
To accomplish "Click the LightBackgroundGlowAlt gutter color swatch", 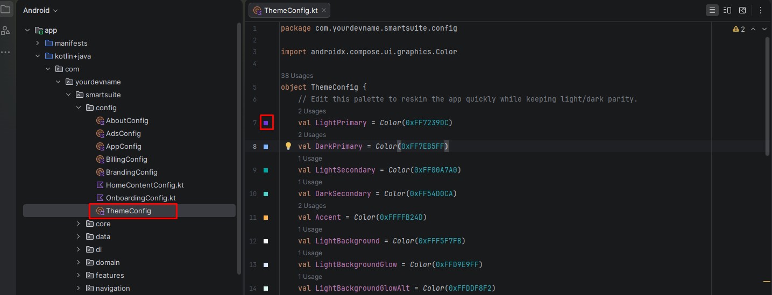I will (266, 289).
